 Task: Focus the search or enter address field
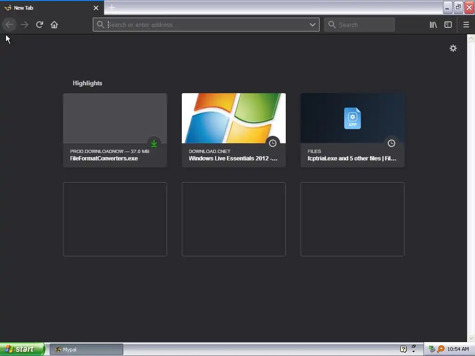pos(206,25)
